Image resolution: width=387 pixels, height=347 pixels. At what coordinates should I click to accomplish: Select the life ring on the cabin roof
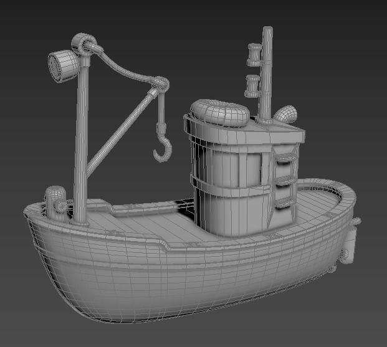point(219,113)
